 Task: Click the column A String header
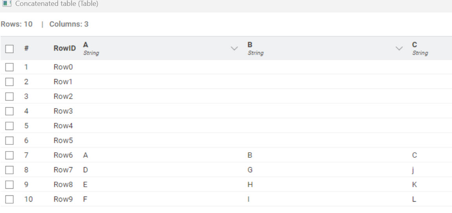(91, 49)
